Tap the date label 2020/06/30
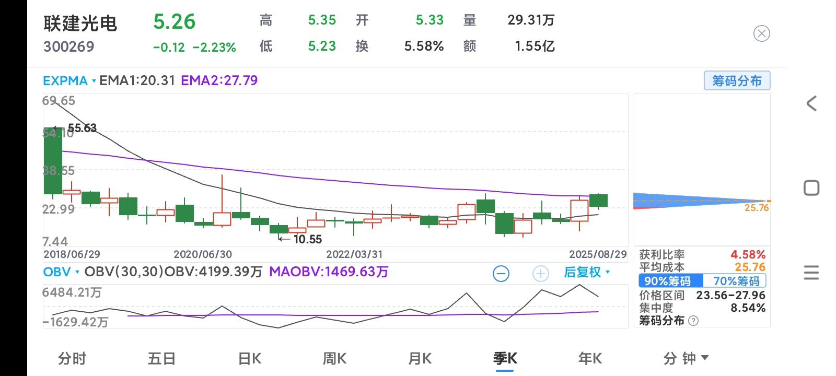Screen dimensions: 836x376 pyautogui.click(x=203, y=254)
